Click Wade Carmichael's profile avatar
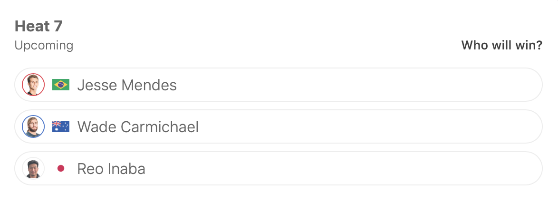Image resolution: width=558 pixels, height=213 pixels. point(33,127)
